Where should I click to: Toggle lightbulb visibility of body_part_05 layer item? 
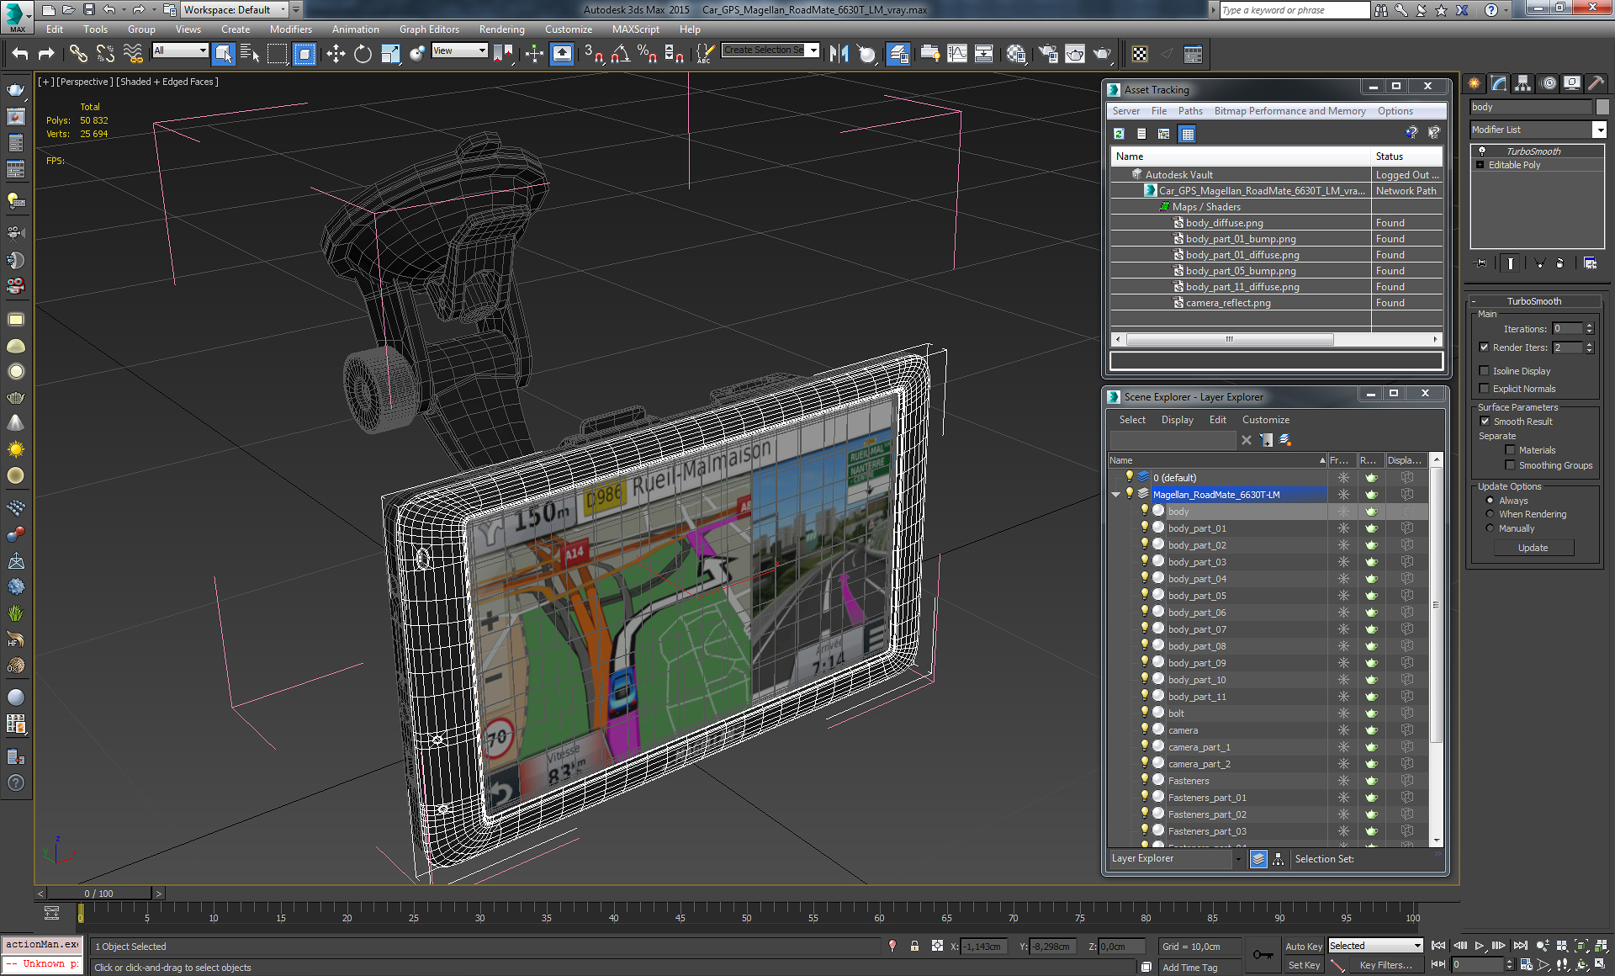click(x=1144, y=595)
